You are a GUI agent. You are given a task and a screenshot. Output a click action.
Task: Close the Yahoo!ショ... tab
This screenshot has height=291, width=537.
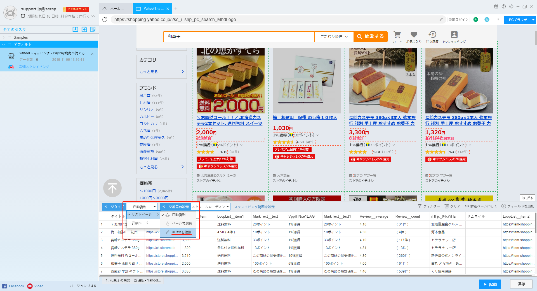(168, 9)
